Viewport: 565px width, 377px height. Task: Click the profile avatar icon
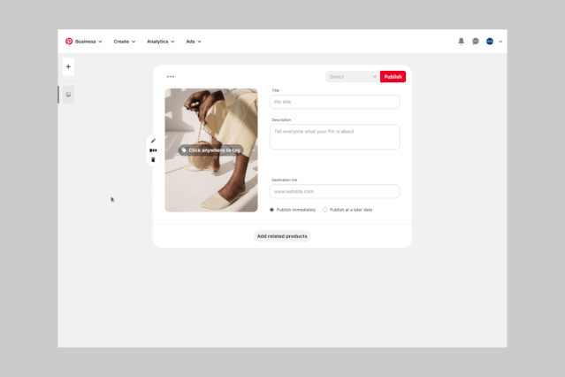490,42
